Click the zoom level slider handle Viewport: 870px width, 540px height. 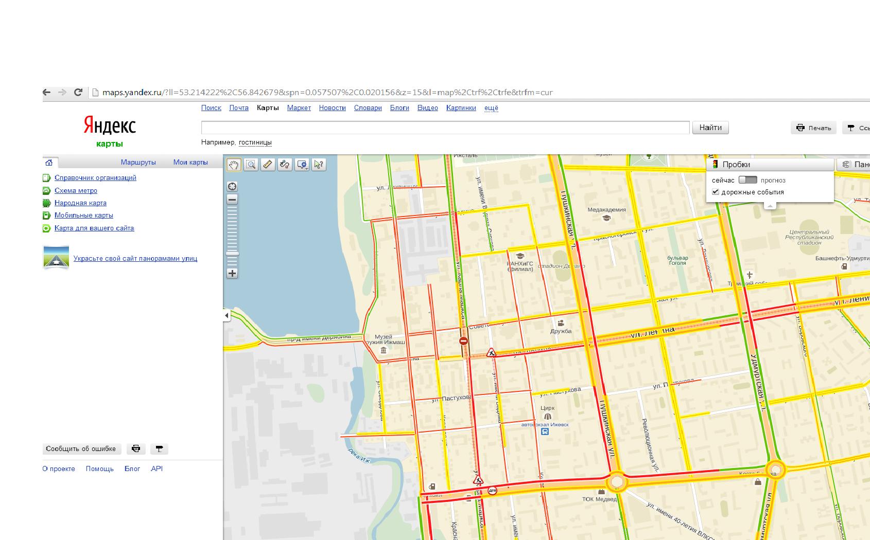(x=232, y=254)
